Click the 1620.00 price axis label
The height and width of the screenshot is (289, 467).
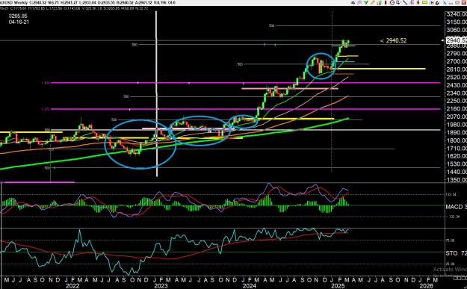pos(457,156)
